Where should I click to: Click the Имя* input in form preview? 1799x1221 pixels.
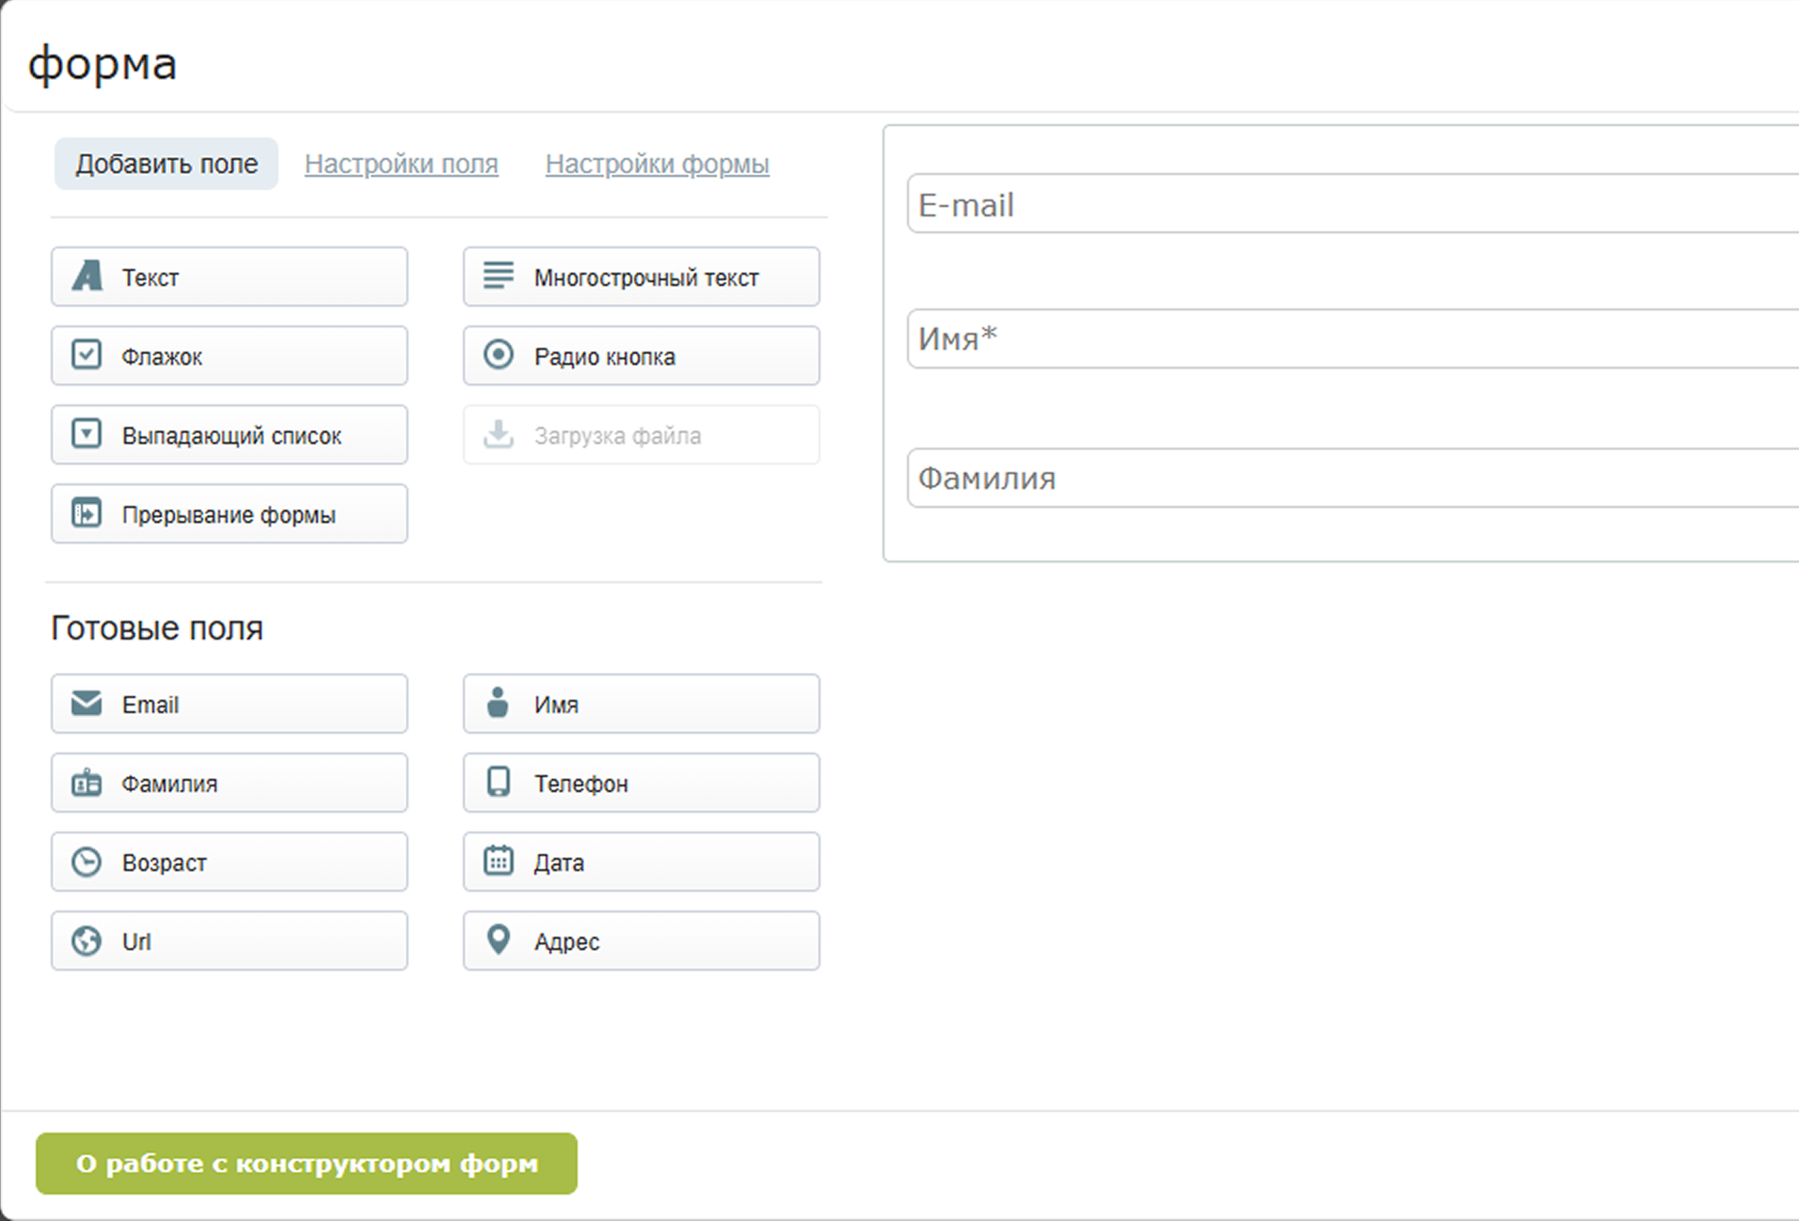pyautogui.click(x=1353, y=339)
